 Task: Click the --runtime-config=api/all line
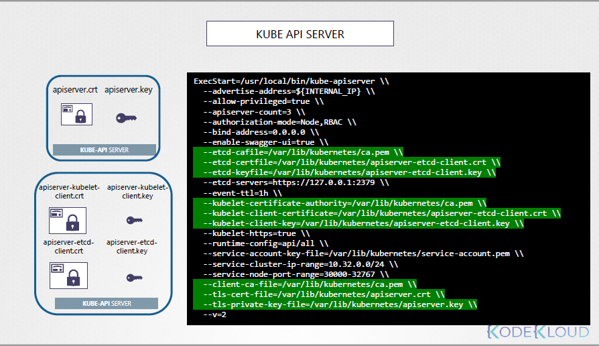[265, 243]
